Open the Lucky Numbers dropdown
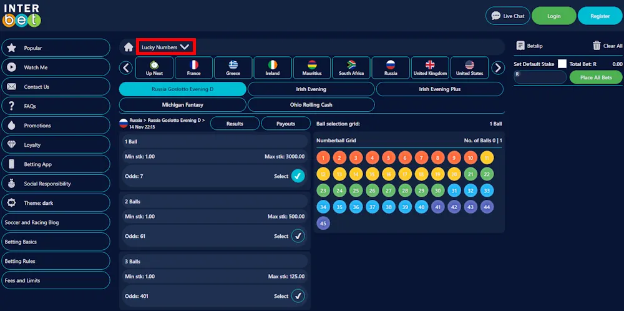The width and height of the screenshot is (624, 311). pos(165,47)
